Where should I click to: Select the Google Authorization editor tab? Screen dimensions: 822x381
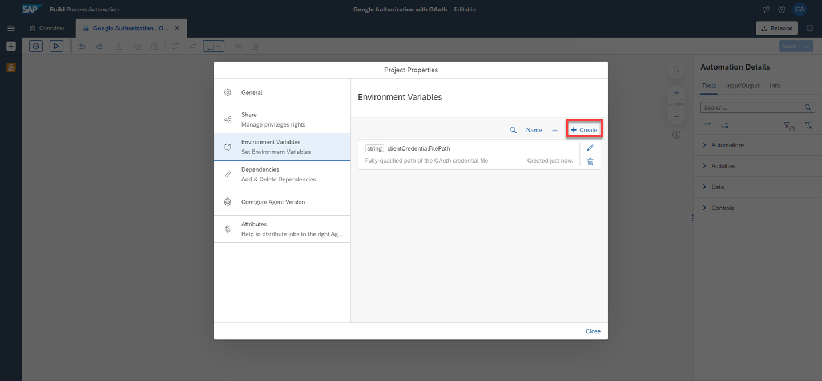(x=131, y=28)
